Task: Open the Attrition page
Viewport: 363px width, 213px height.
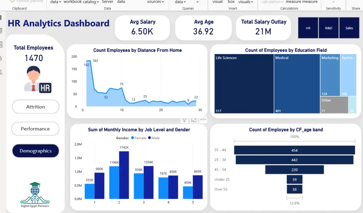Action: point(36,106)
